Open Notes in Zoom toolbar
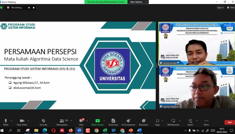235x134 pixels. (190, 122)
